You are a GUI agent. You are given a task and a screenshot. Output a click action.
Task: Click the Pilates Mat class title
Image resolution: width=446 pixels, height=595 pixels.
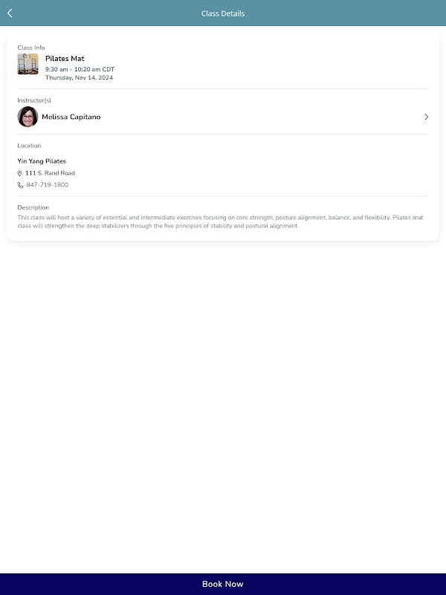pyautogui.click(x=65, y=59)
